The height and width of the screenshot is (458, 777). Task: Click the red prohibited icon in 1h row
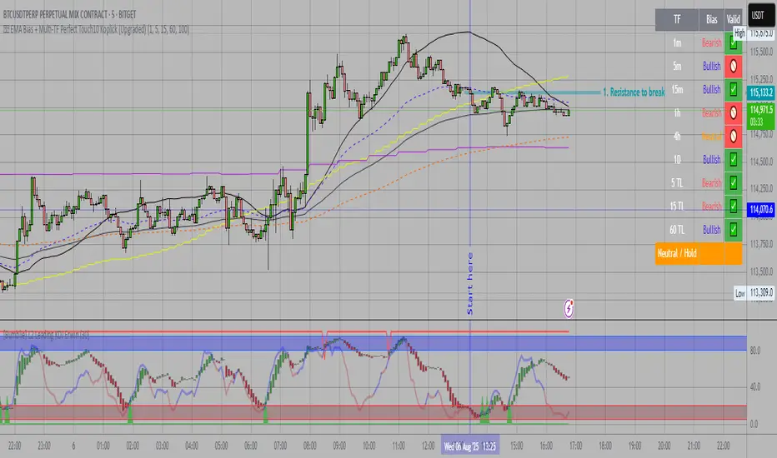pyautogui.click(x=733, y=112)
